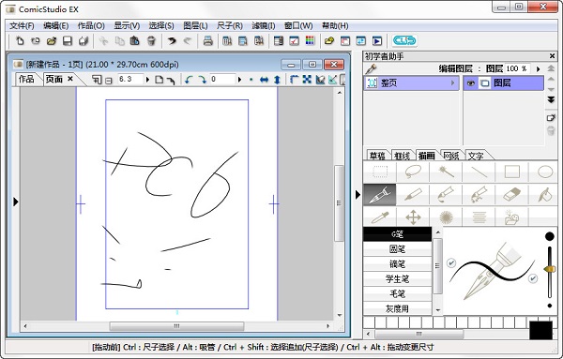Choose the 灰度用 pen type
563x359 pixels.
397,308
